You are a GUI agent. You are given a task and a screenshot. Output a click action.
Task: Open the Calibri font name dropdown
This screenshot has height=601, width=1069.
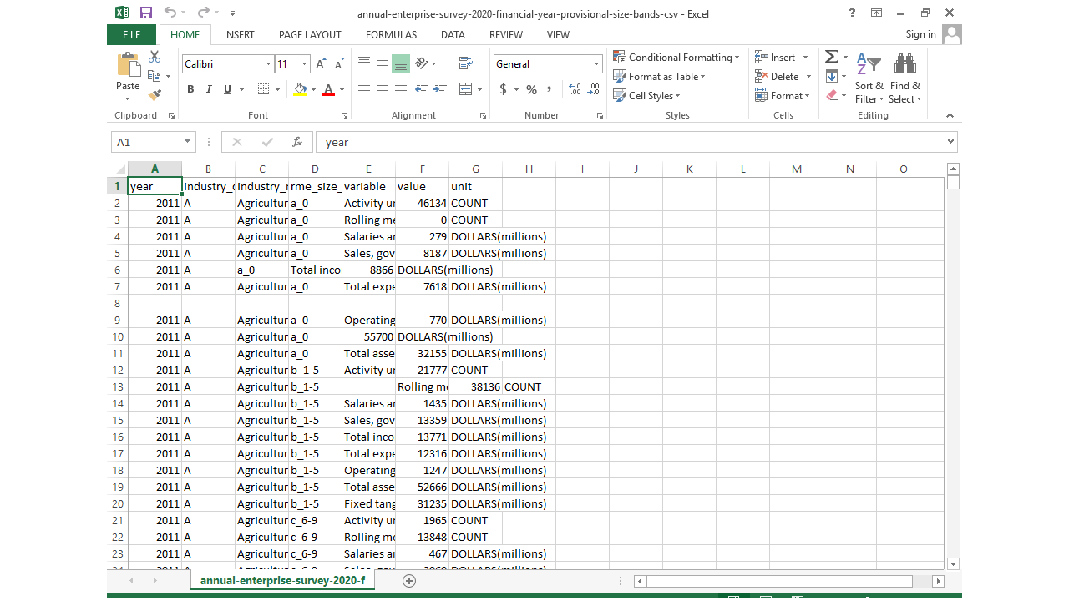click(268, 64)
